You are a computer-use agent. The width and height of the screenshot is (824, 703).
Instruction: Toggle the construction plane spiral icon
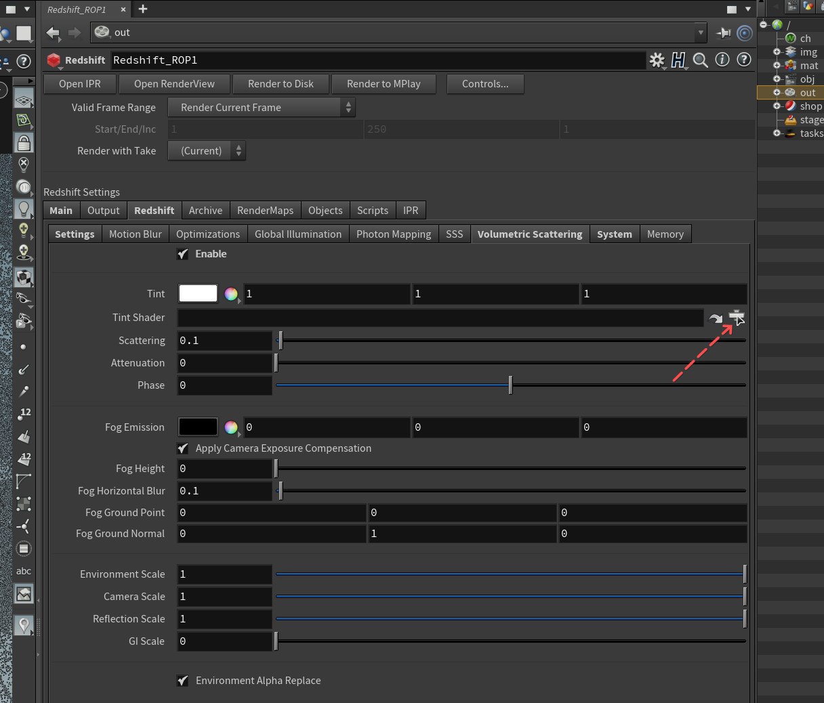(x=24, y=121)
